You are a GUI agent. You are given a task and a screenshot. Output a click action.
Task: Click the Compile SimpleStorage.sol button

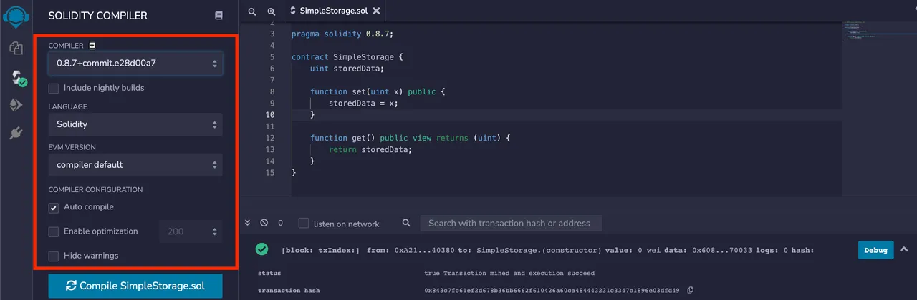point(135,286)
